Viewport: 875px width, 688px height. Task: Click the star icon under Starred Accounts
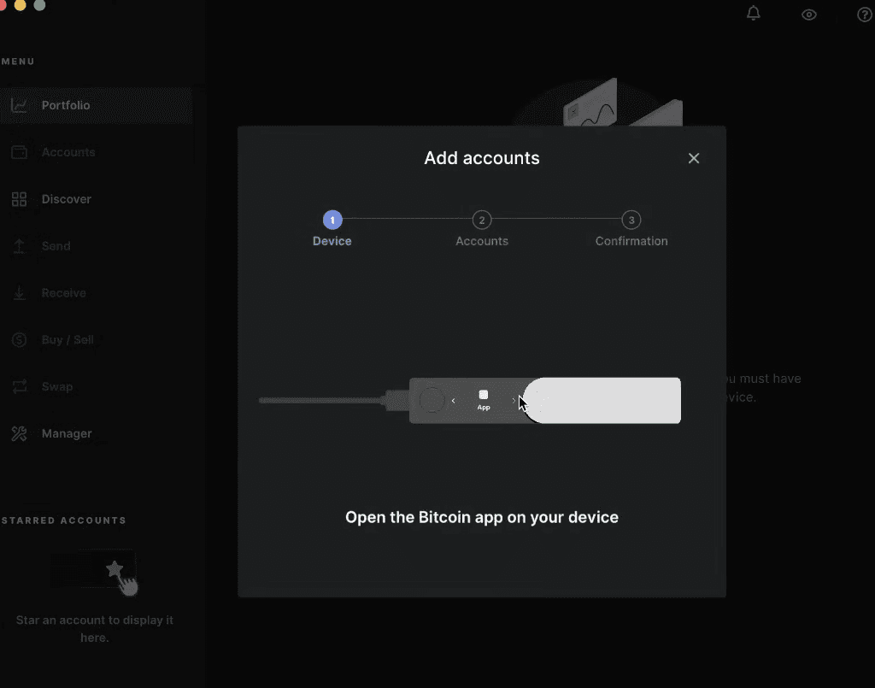pos(114,568)
